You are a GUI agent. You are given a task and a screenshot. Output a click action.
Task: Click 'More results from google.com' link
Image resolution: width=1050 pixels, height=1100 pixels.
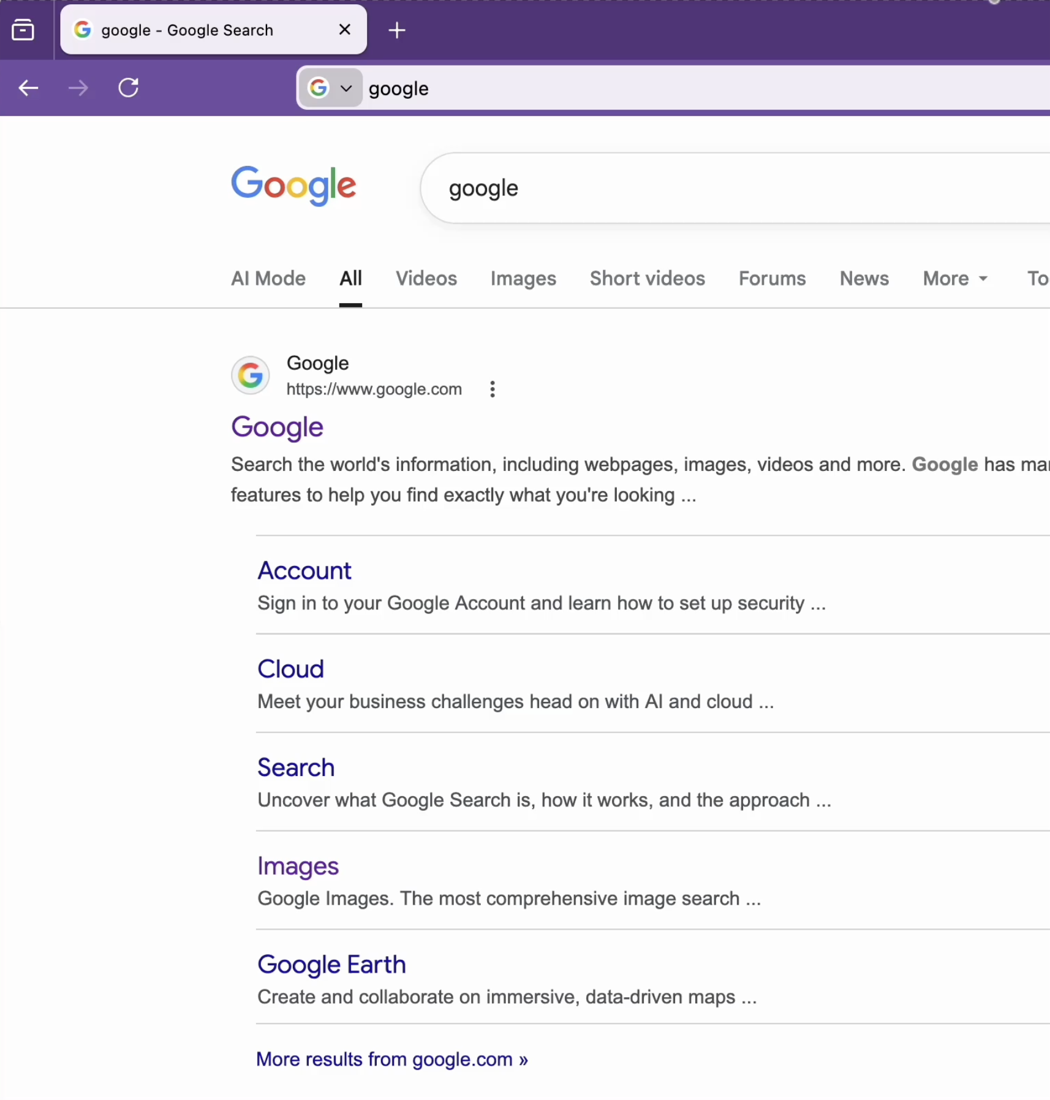click(391, 1059)
